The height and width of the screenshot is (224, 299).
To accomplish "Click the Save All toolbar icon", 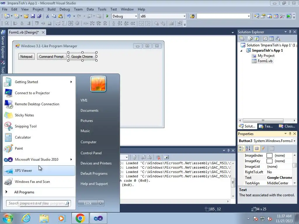I will point(39,16).
